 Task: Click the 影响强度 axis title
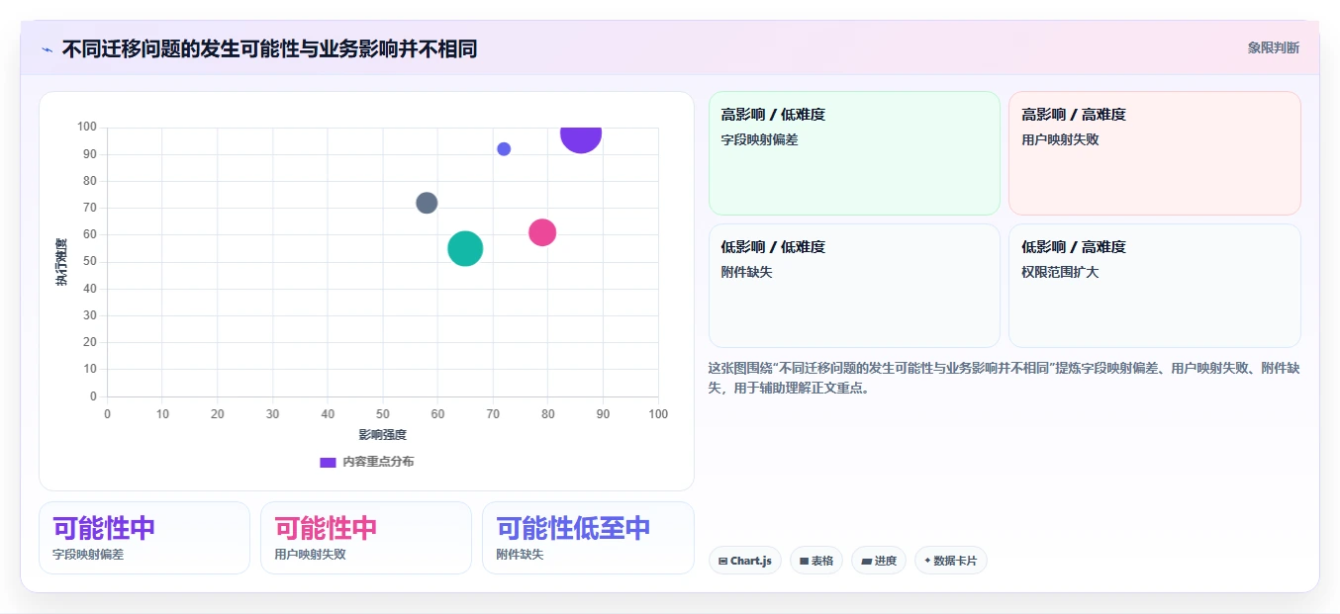tap(382, 434)
